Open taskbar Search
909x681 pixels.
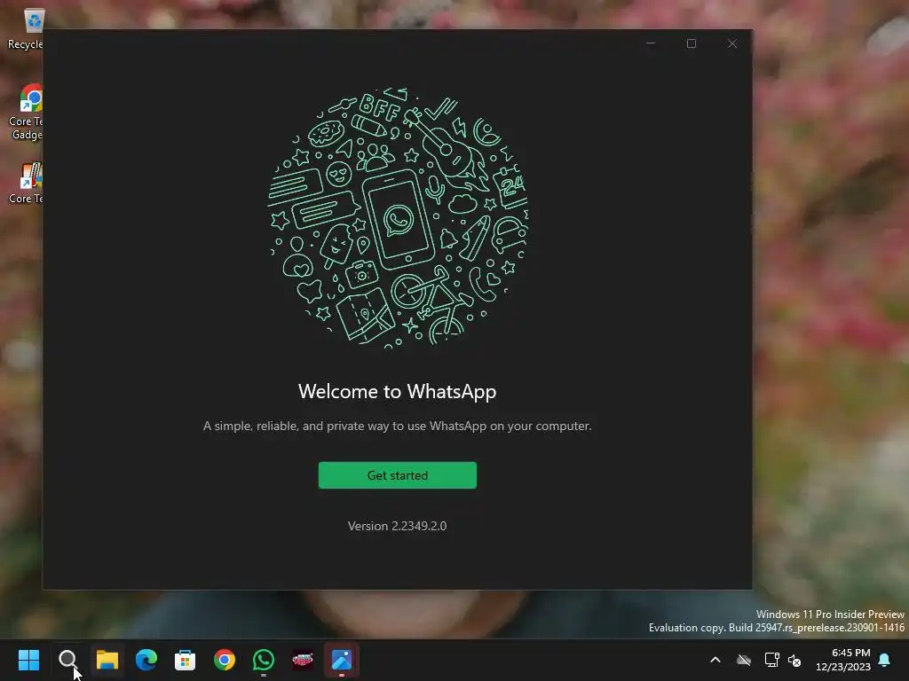click(x=67, y=660)
